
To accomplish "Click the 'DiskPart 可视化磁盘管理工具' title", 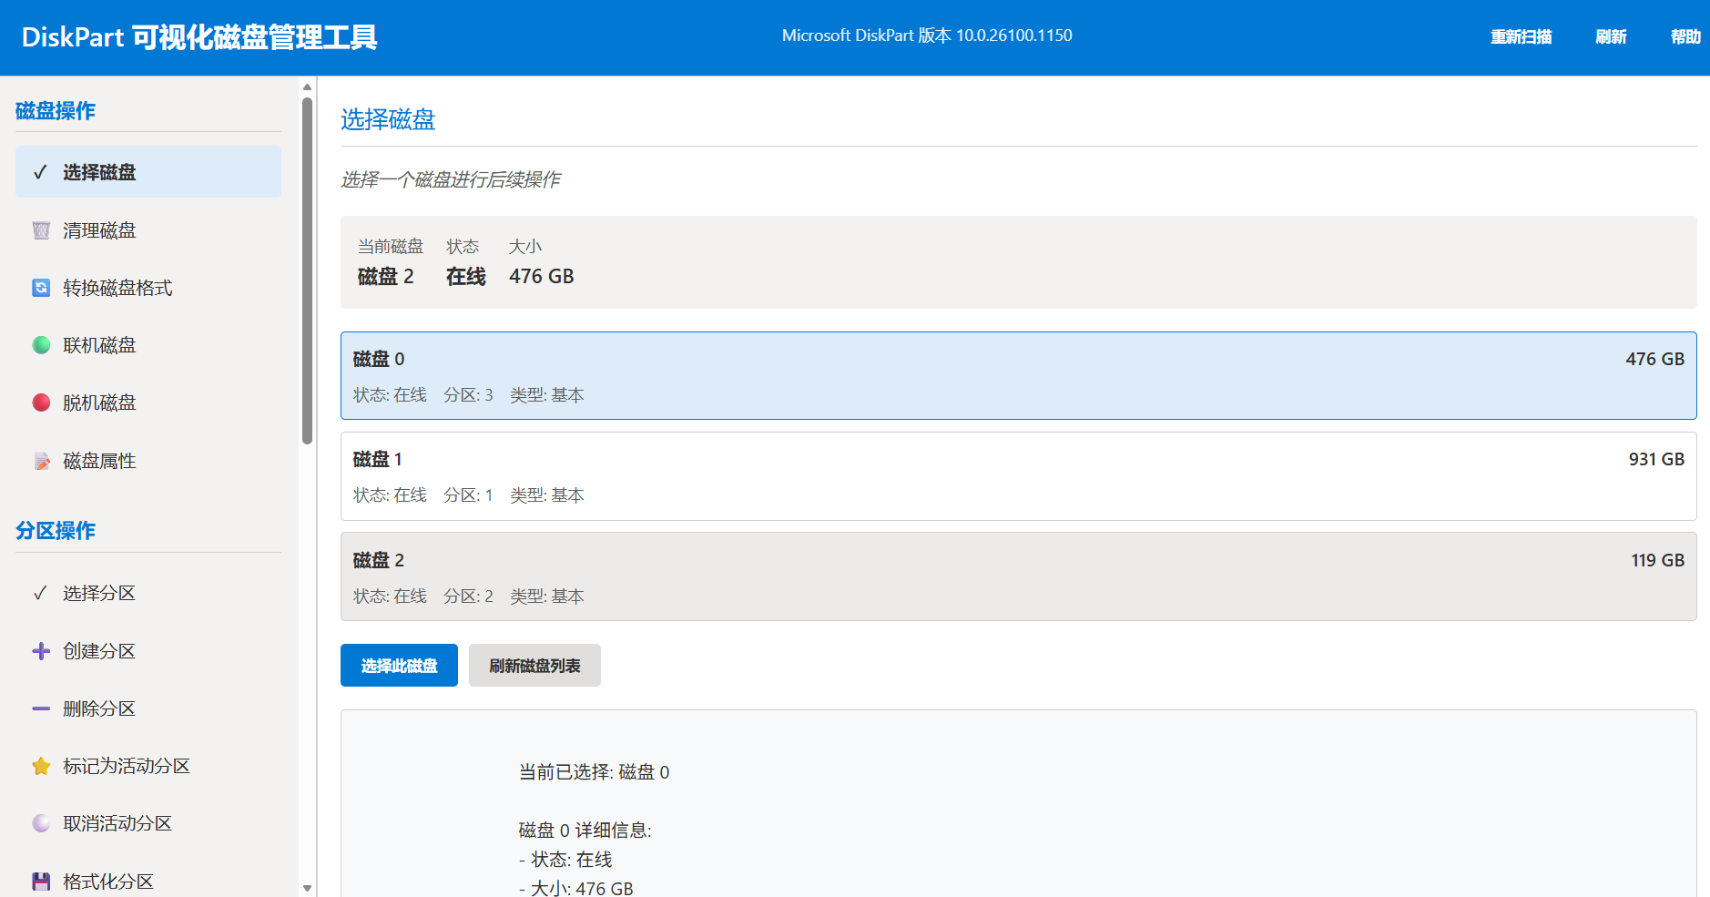I will click(x=199, y=37).
